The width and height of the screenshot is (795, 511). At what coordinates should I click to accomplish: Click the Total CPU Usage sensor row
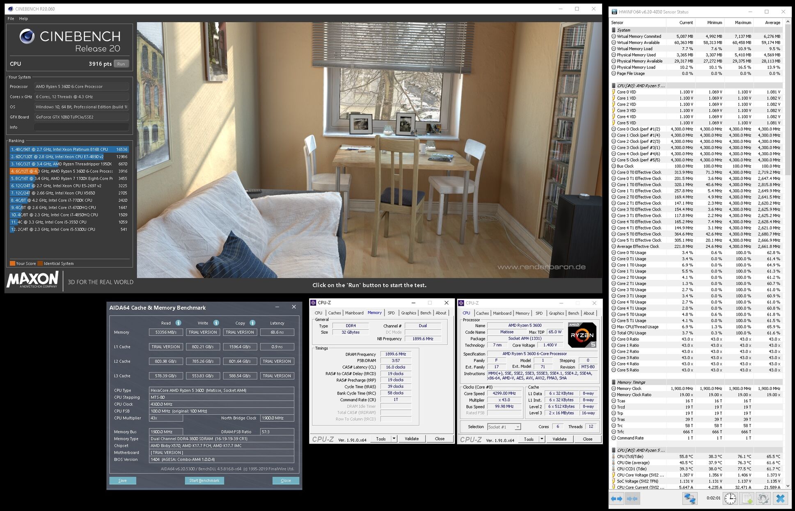(696, 333)
